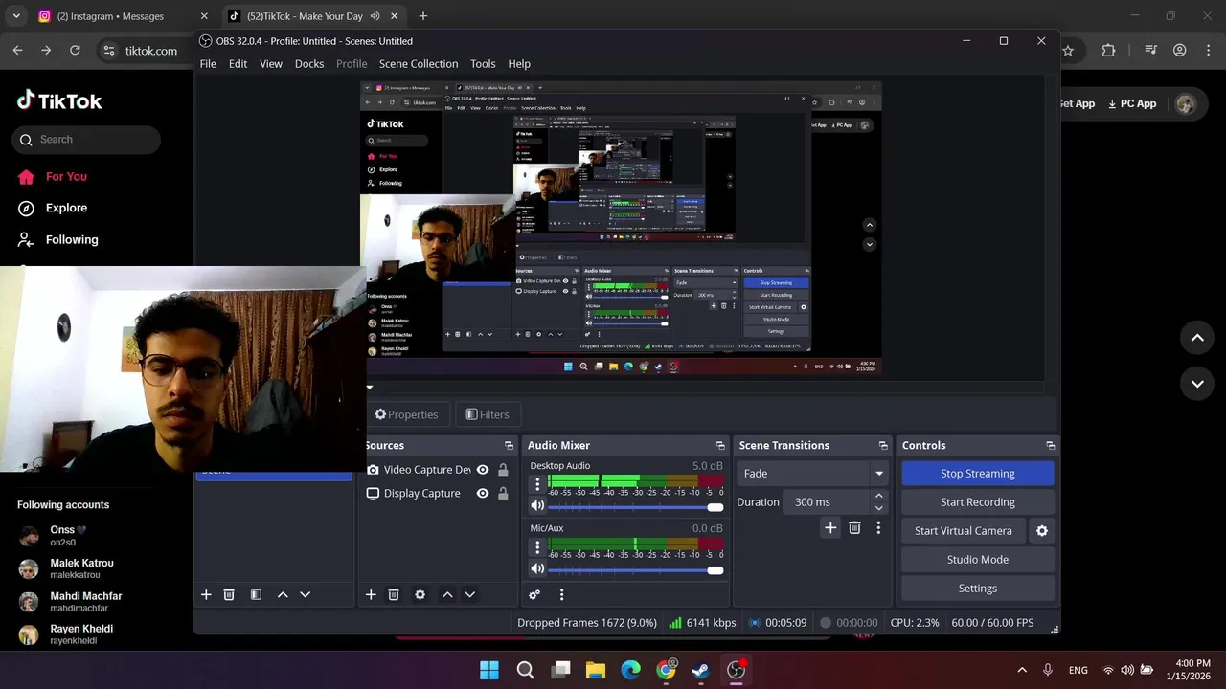The image size is (1226, 689).
Task: Open the OBS Edit menu
Action: [x=238, y=63]
